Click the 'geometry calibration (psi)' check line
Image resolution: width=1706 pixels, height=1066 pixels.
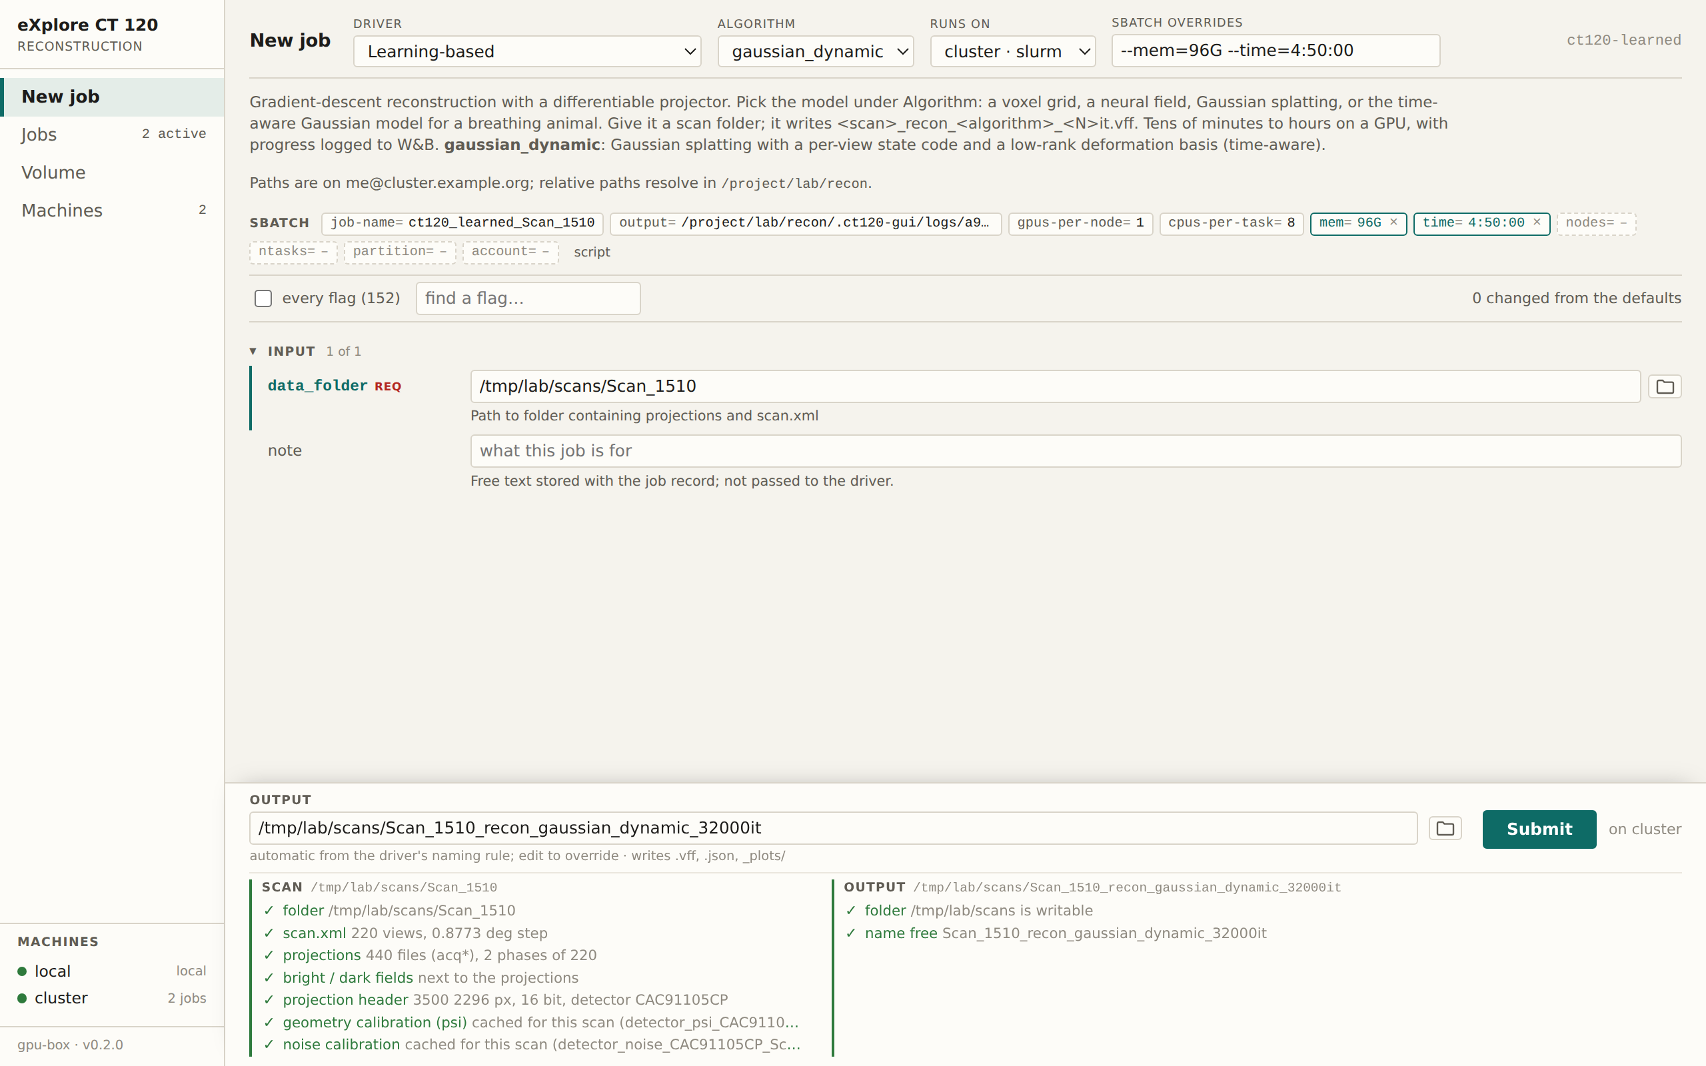click(531, 1022)
